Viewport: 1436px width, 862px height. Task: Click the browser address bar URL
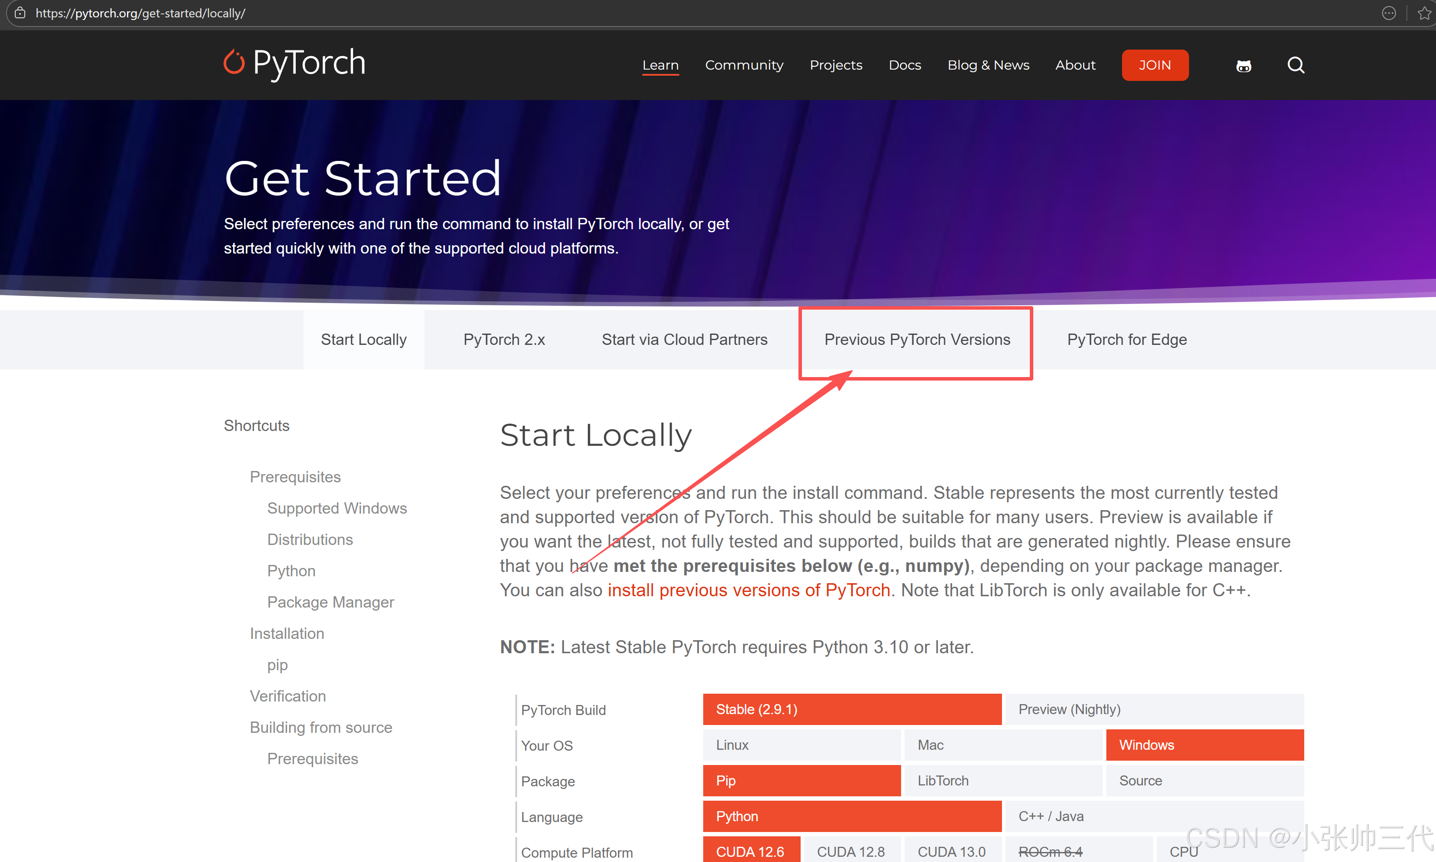[140, 13]
